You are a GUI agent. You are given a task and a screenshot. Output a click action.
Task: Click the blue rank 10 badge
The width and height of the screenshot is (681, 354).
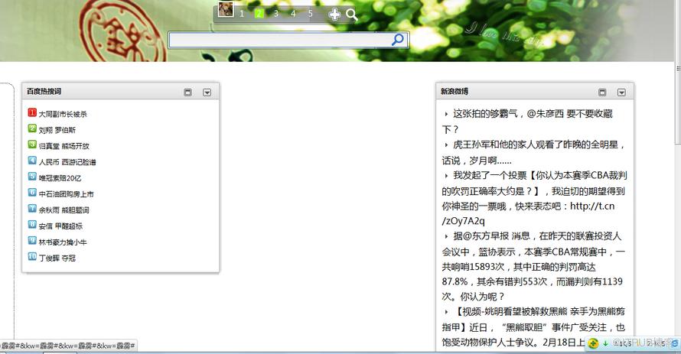click(32, 257)
